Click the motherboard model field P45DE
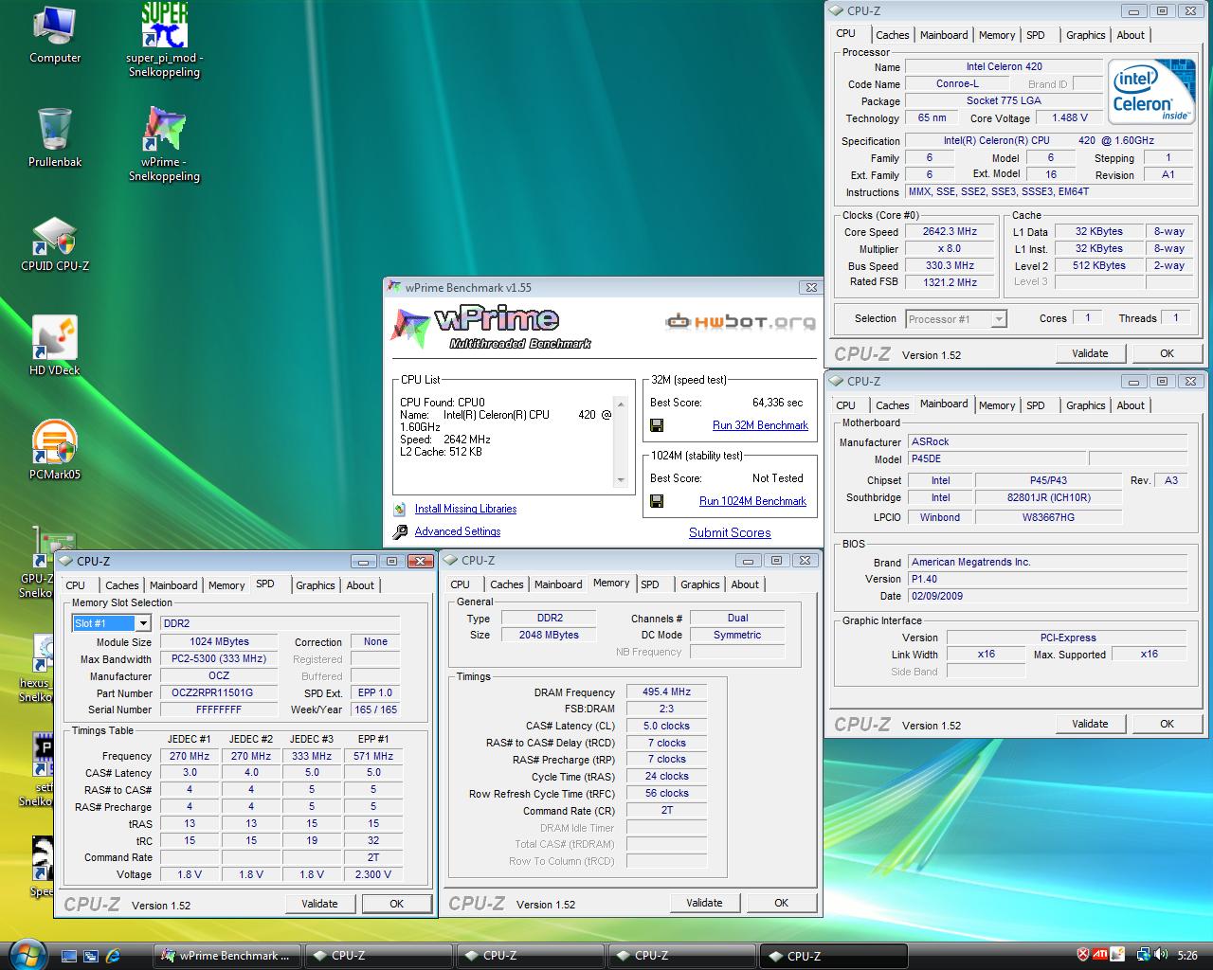1213x970 pixels. pos(996,458)
